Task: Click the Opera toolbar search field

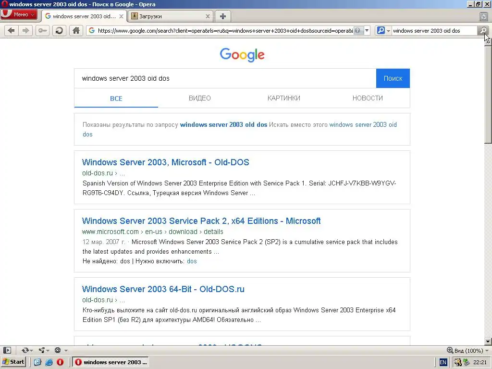Action: point(434,30)
